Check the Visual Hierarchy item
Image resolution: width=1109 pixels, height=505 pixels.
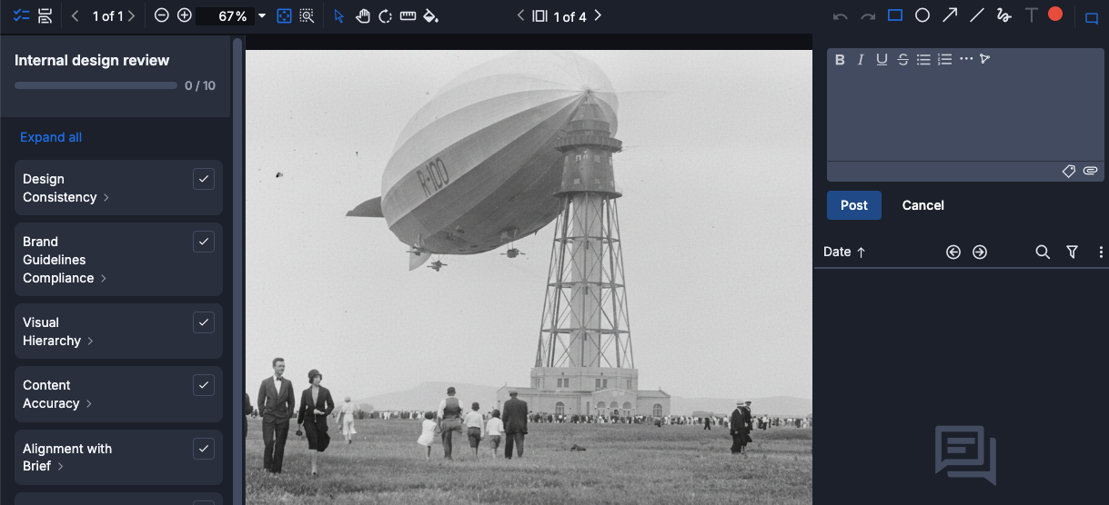pyautogui.click(x=204, y=322)
